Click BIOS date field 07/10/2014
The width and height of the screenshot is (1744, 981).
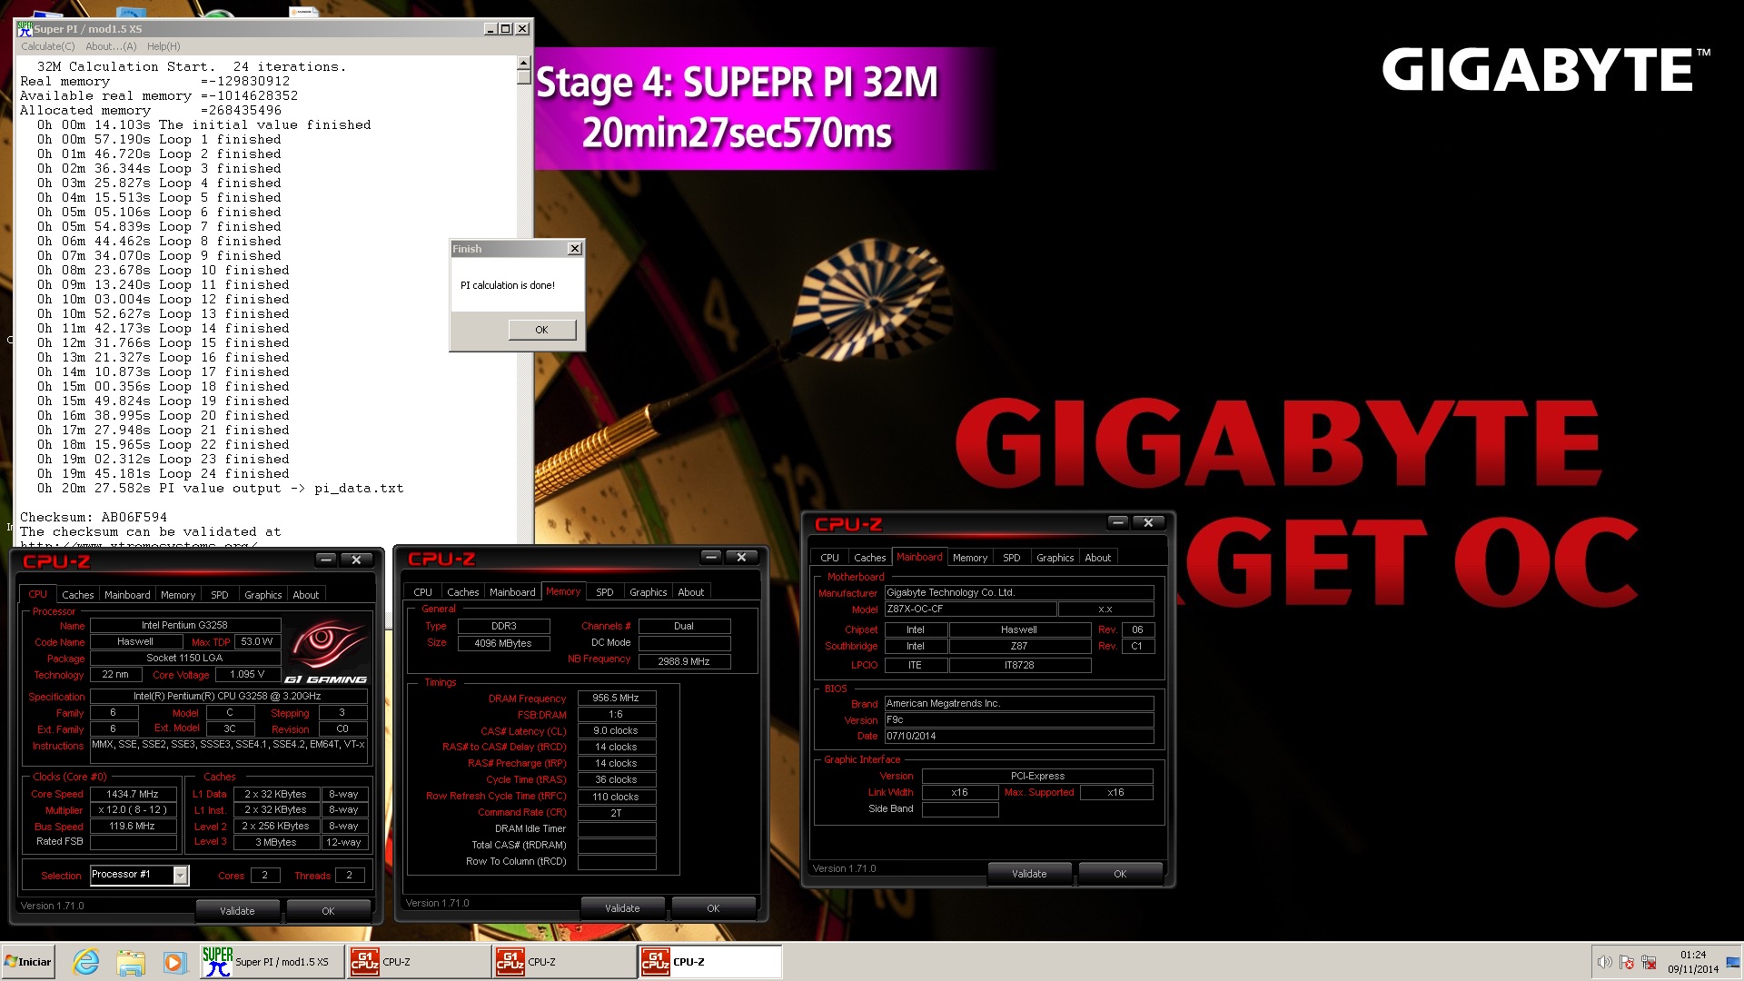click(1018, 737)
